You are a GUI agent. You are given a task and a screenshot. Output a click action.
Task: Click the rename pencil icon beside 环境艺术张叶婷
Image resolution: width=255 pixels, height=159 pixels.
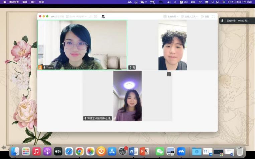(106, 118)
